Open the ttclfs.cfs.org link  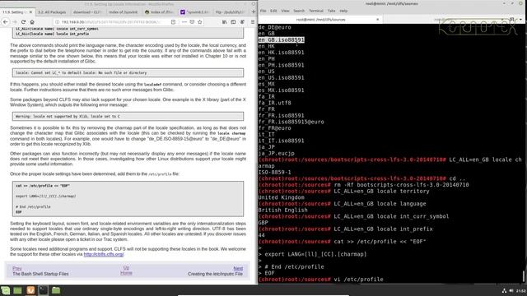point(104,254)
